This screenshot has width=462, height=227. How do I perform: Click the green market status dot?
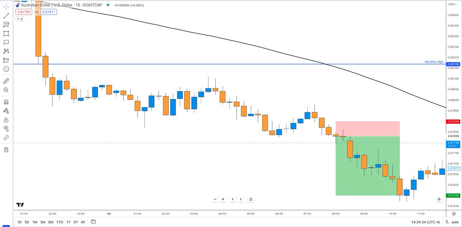point(108,5)
